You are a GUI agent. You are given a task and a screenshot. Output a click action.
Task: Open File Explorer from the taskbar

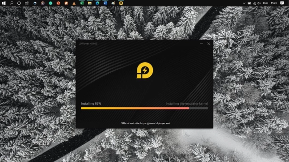pos(90,3)
